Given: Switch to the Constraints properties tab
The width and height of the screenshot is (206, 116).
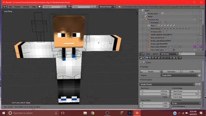Looking at the screenshot, I should point(162,58).
